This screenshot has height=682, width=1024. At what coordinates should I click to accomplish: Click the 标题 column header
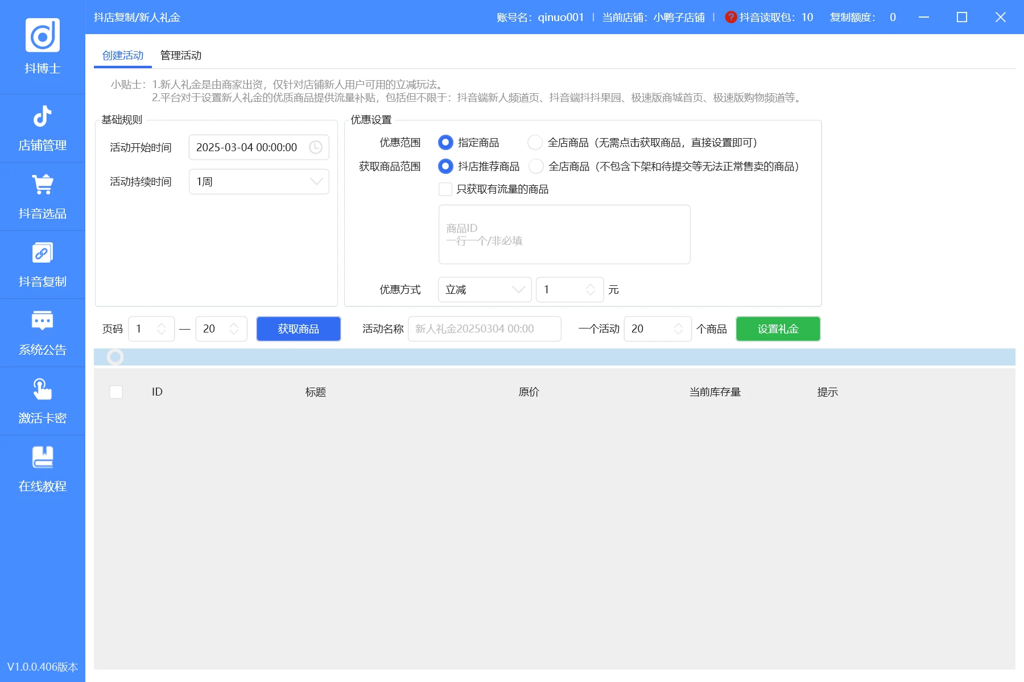point(316,392)
